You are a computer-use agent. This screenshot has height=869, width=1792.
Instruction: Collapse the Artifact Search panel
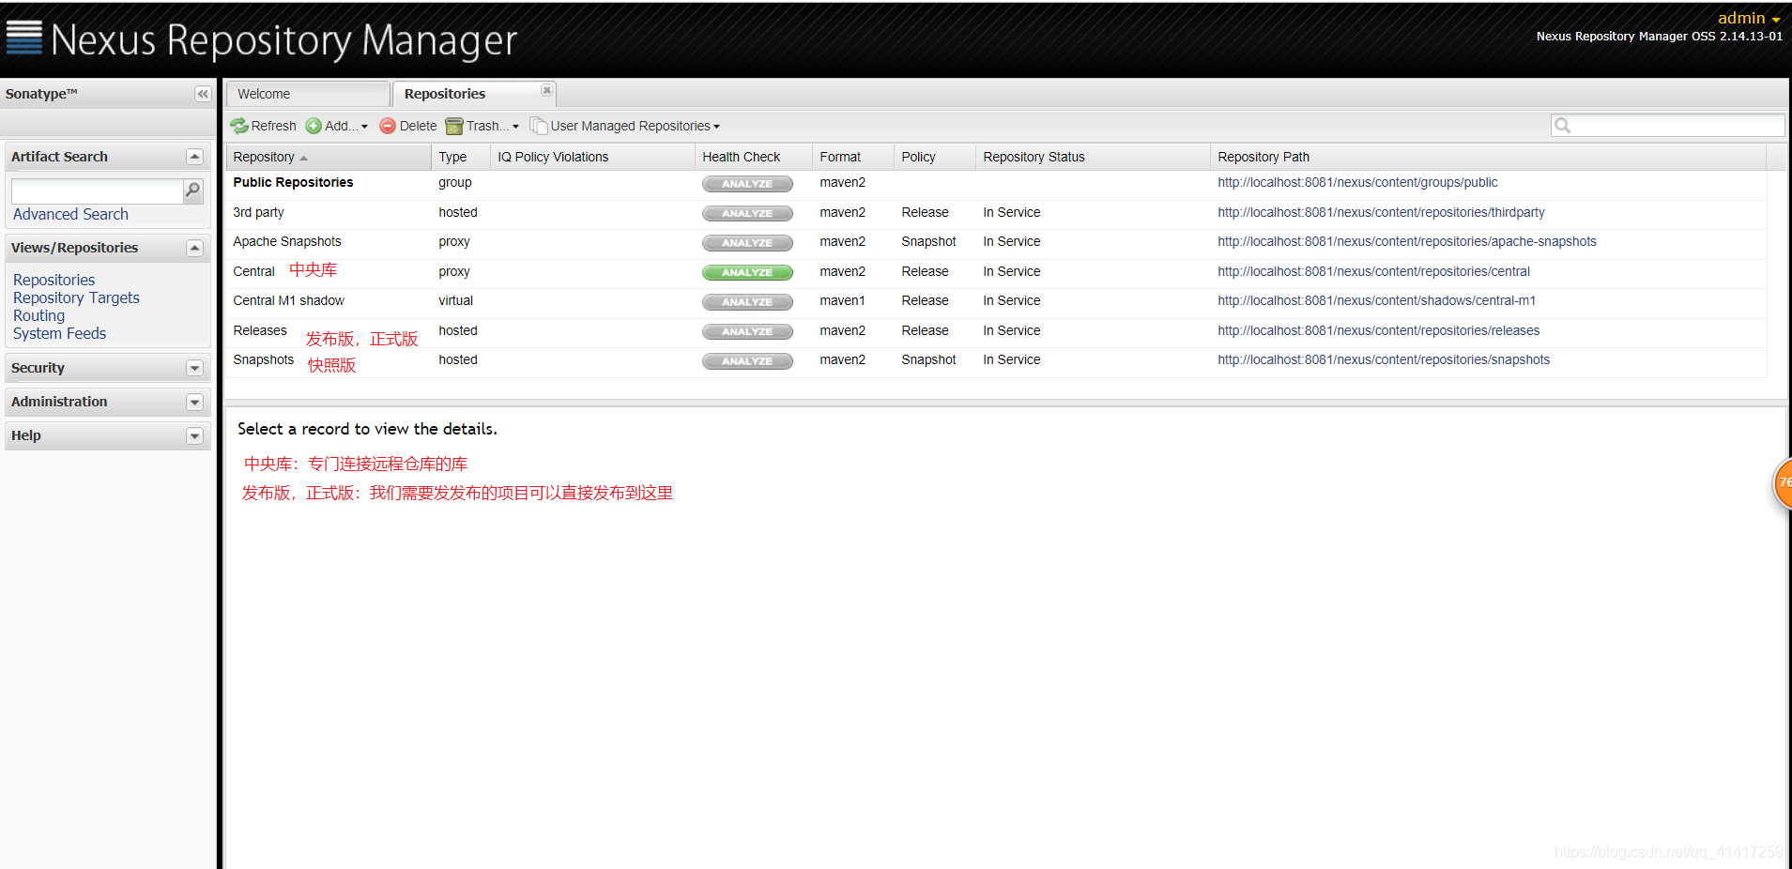click(x=195, y=157)
